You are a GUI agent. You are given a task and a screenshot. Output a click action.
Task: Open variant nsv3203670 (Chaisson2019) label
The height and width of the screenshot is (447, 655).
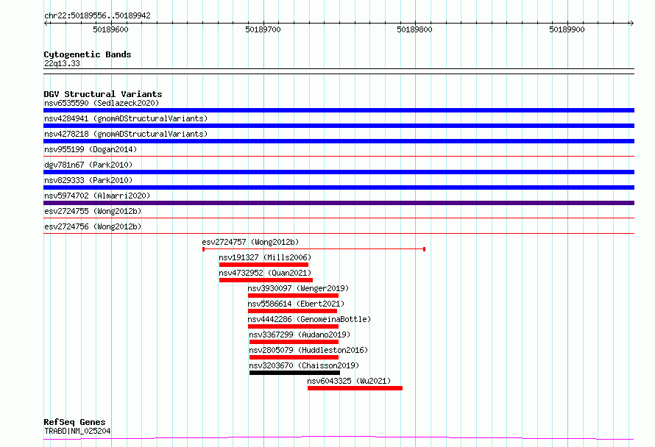click(x=304, y=365)
